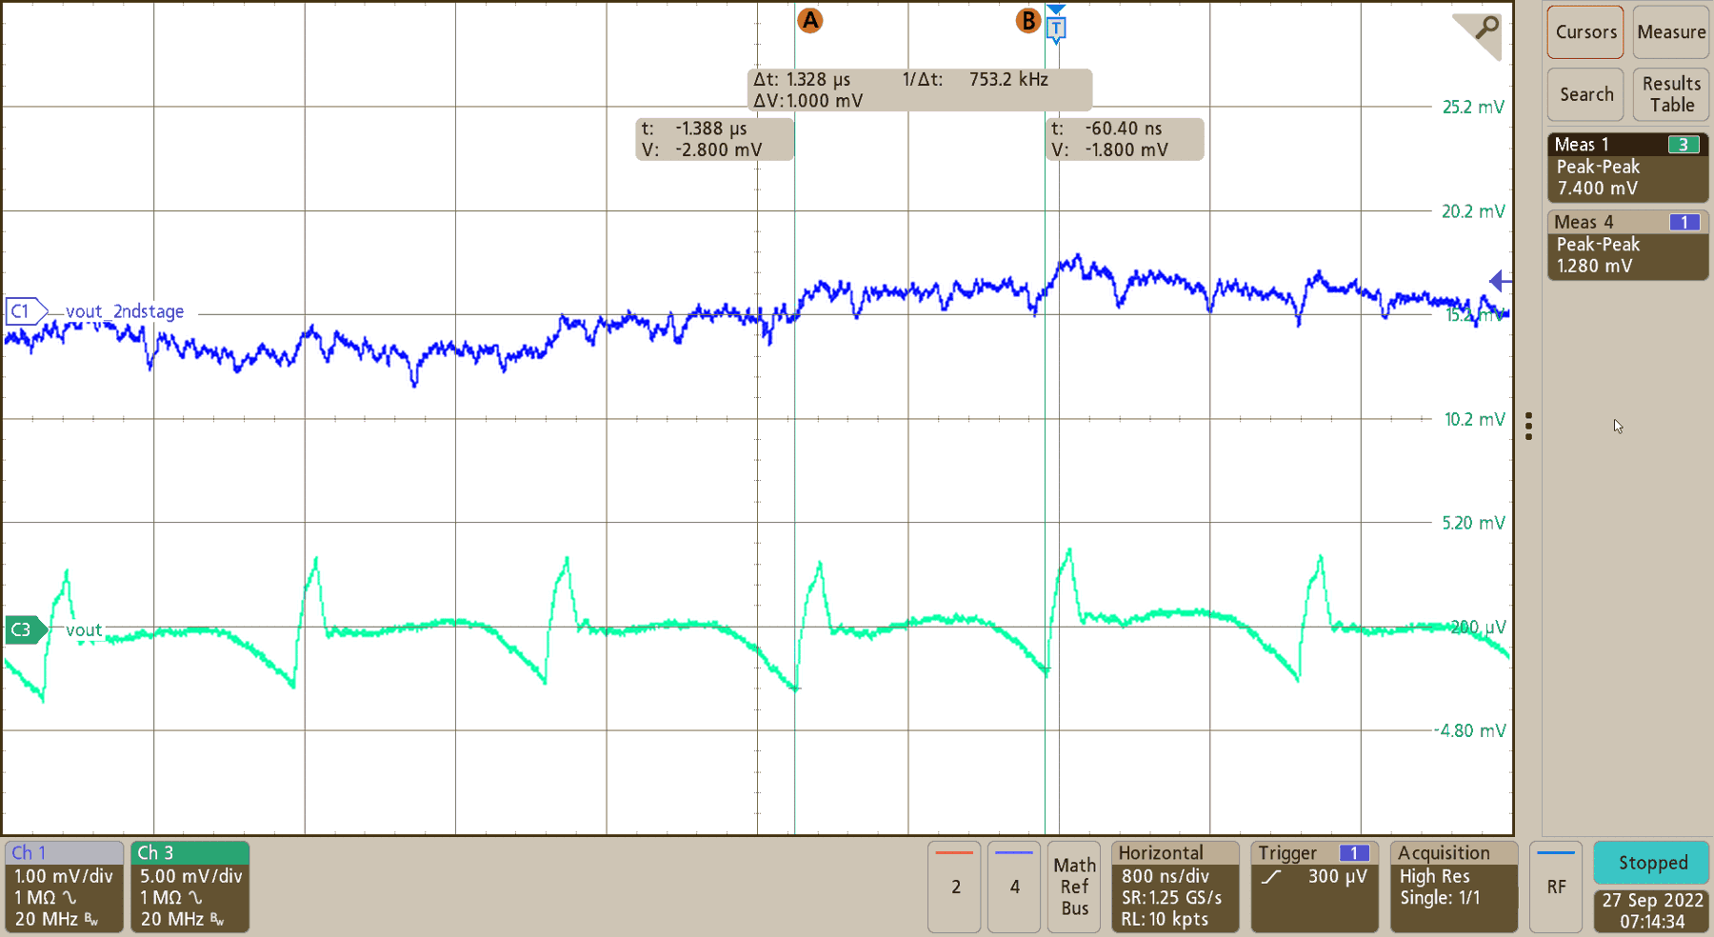
Task: Select the C3 vout channel handle
Action: (22, 628)
